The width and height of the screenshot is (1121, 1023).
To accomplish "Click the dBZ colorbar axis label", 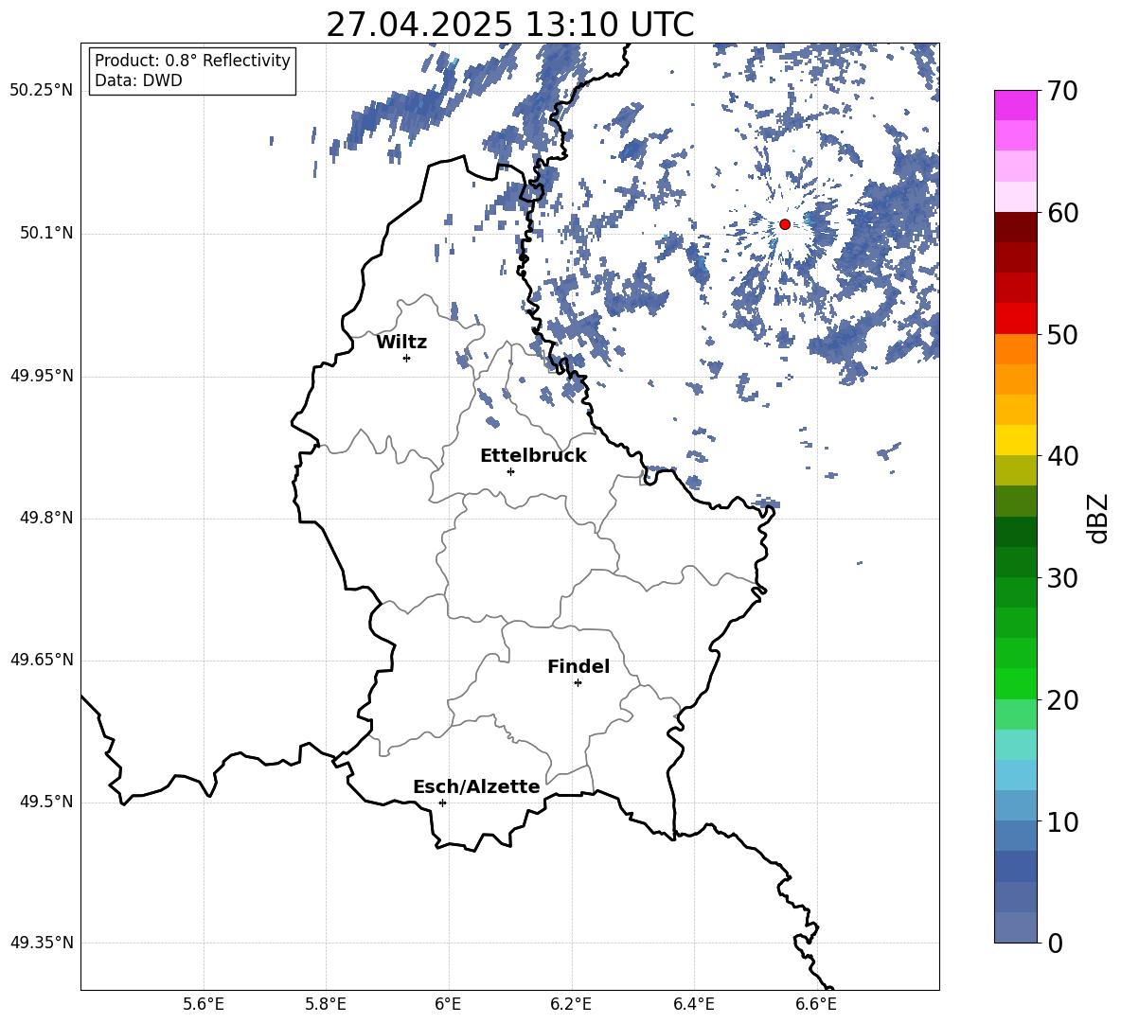I will 1097,518.
